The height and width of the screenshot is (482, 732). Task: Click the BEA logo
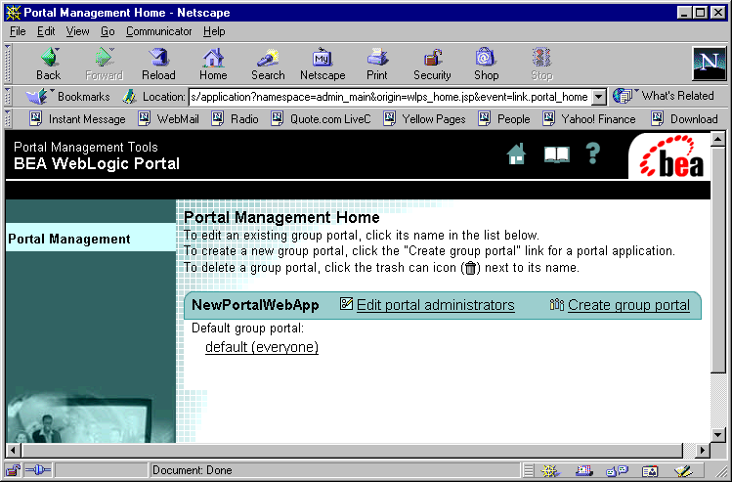coord(670,156)
